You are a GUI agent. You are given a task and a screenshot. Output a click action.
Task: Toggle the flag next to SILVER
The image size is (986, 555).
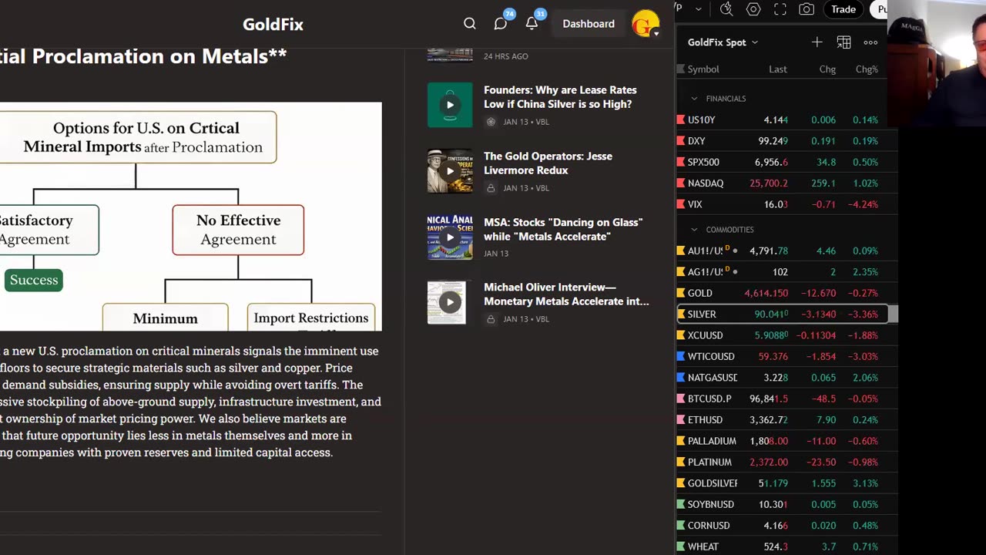pyautogui.click(x=681, y=314)
